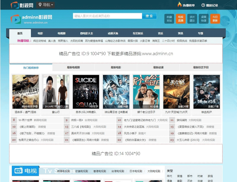Image resolution: width=237 pixels, height=182 pixels.
Task: Open the 釜山行 poster thumbnail
Action: click(56, 92)
